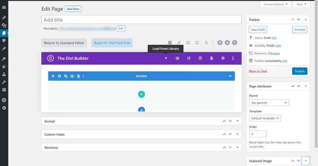Open the Settings sliders icon in the sidebar
The image size is (318, 166).
coord(4,90)
